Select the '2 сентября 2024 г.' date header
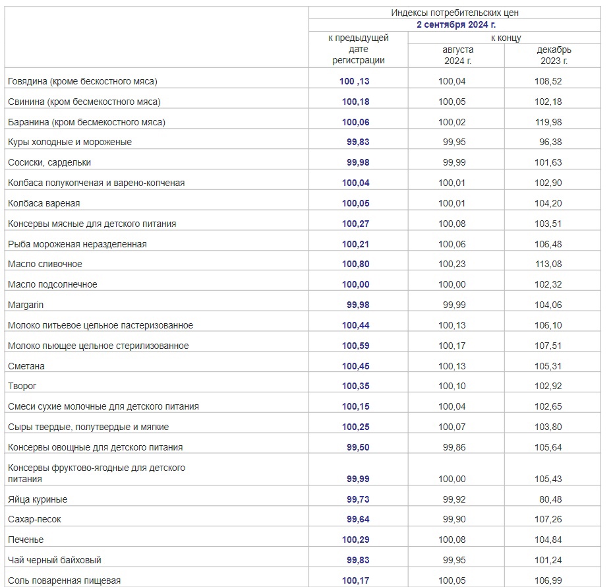Viewport: 613px width, 587px height. pos(455,25)
